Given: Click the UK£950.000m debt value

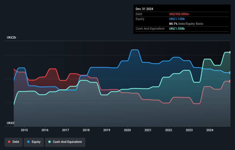Looking at the screenshot, I should (x=179, y=14).
